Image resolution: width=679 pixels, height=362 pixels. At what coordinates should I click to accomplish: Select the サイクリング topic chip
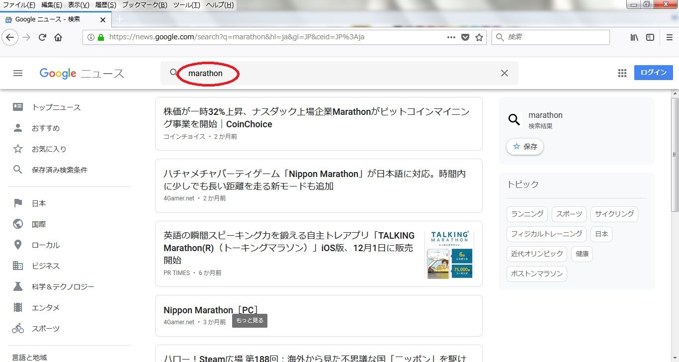pos(614,214)
